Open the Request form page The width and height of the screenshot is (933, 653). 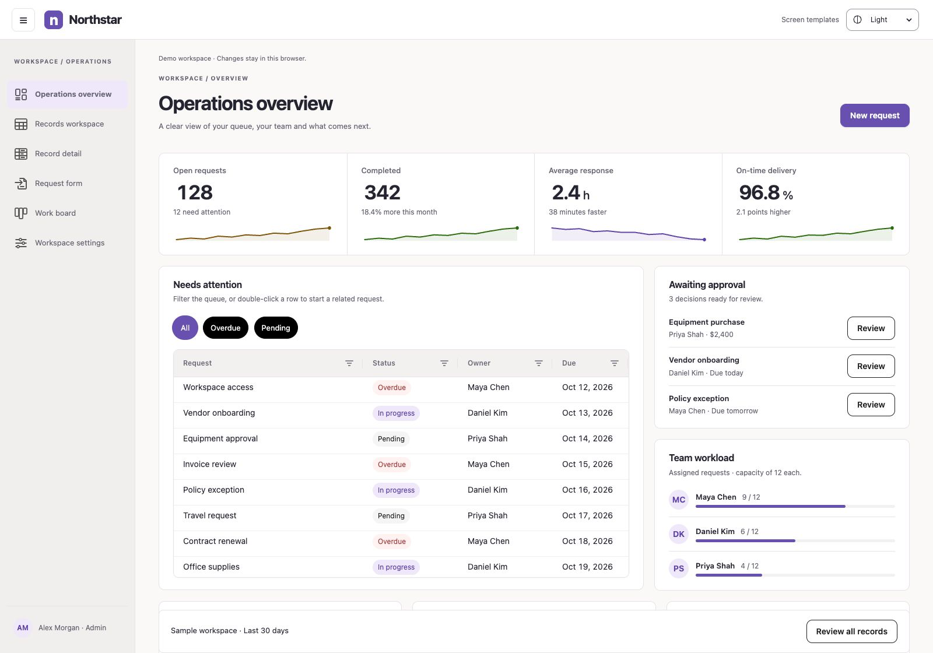(x=68, y=184)
